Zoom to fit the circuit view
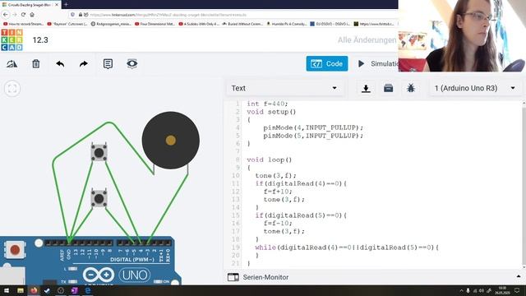Image resolution: width=526 pixels, height=296 pixels. point(12,89)
